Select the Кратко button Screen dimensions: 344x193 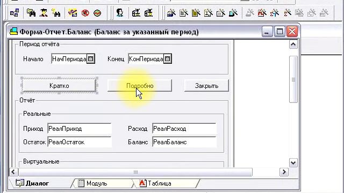click(x=59, y=86)
